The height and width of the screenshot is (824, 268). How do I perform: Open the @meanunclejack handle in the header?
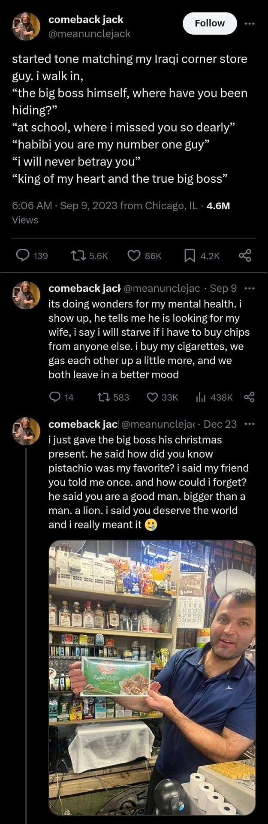[x=89, y=33]
